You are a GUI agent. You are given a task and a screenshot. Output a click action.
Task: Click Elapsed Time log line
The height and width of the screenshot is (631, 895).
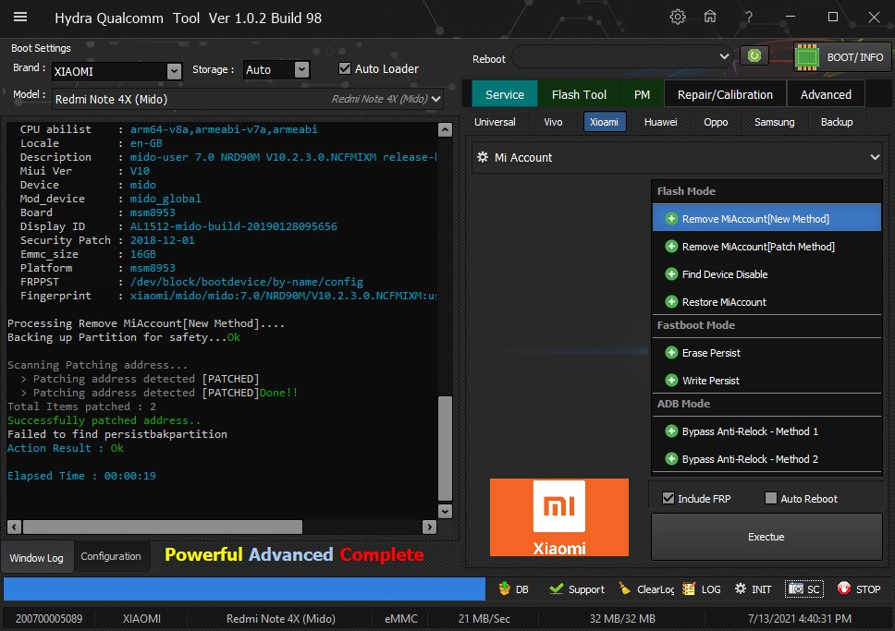tap(81, 475)
